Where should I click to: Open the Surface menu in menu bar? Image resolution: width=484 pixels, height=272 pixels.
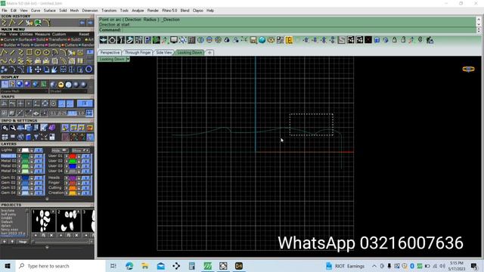(49, 11)
